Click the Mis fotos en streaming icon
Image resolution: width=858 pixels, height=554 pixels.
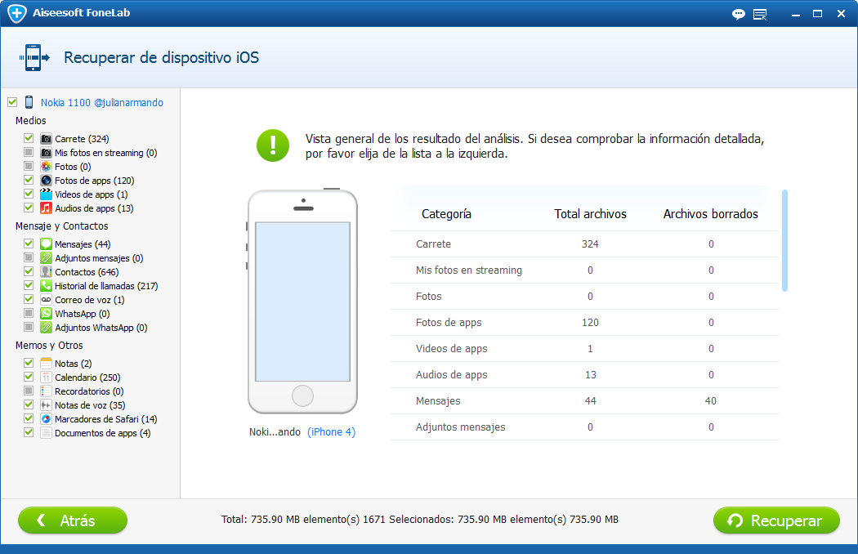pos(46,153)
